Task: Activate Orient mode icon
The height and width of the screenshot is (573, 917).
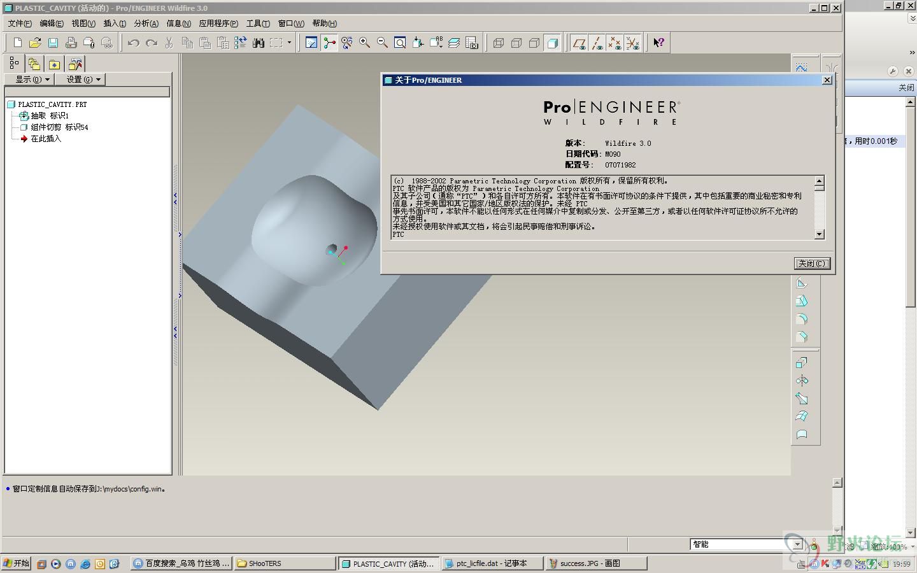Action: 346,43
